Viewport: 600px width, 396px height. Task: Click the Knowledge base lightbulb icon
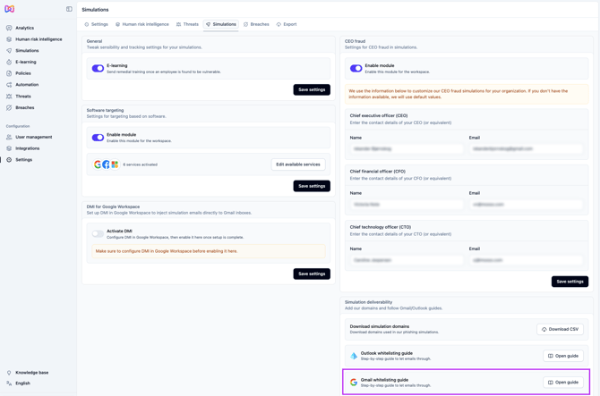(9, 373)
